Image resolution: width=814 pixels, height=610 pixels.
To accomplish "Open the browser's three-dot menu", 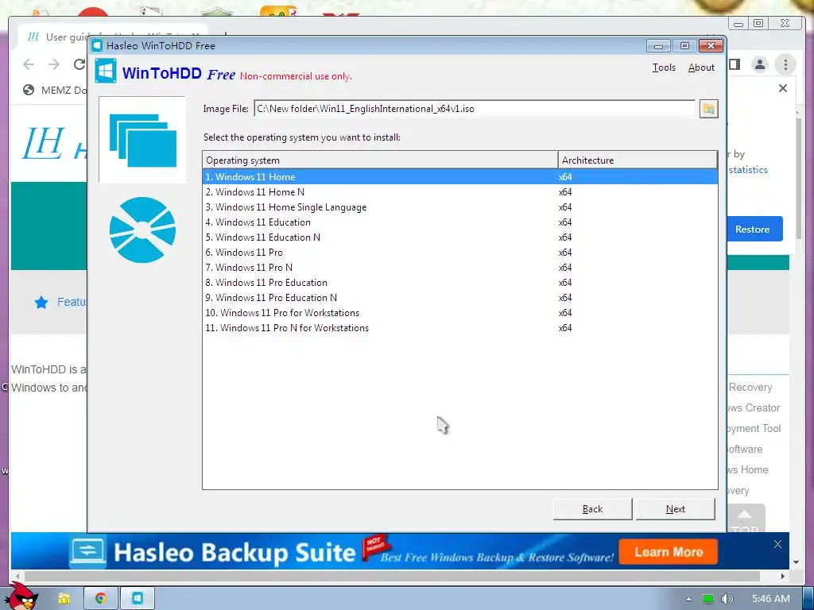I will [785, 64].
